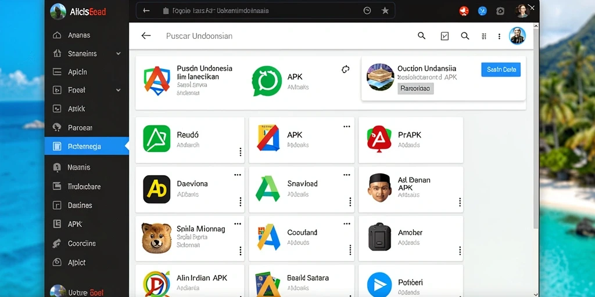
Task: Click the profile avatar in page header
Action: pos(517,36)
